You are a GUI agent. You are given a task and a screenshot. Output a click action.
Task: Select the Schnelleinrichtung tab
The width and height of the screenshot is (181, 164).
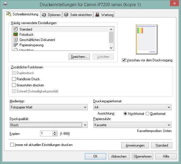[x=22, y=14]
